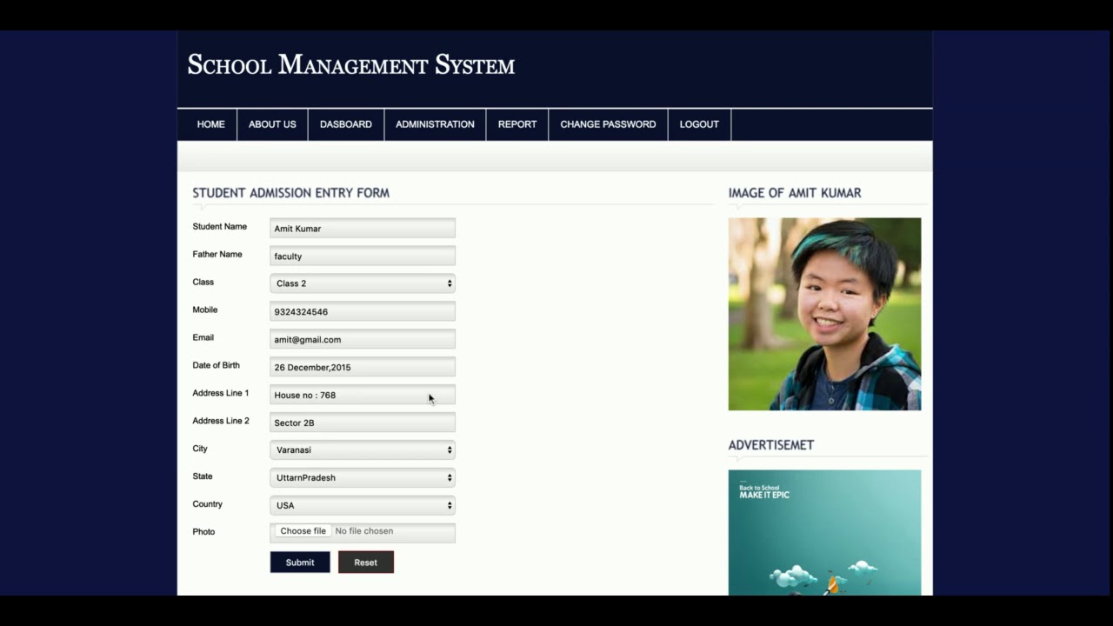Viewport: 1113px width, 626px height.
Task: Open the HOME menu item
Action: (210, 124)
